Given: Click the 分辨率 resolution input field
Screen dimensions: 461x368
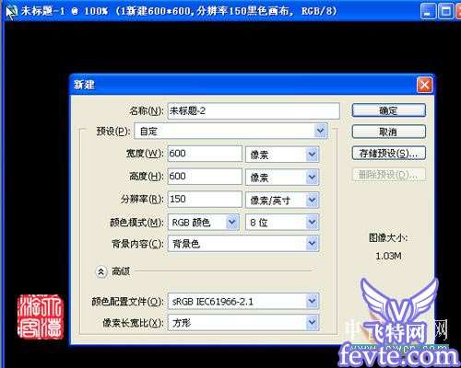Looking at the screenshot, I should tap(205, 199).
